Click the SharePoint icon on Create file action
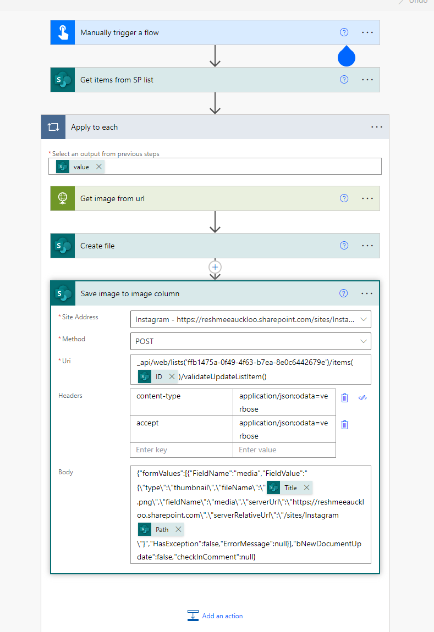 [x=62, y=246]
